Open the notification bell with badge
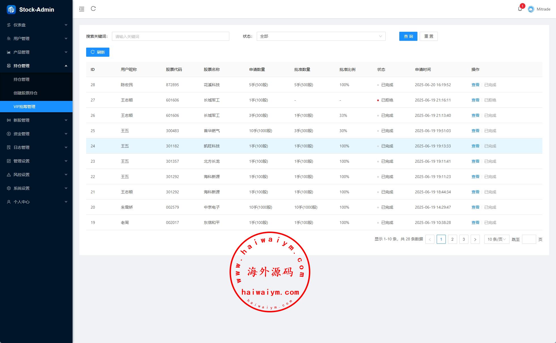The width and height of the screenshot is (556, 343). [x=520, y=9]
